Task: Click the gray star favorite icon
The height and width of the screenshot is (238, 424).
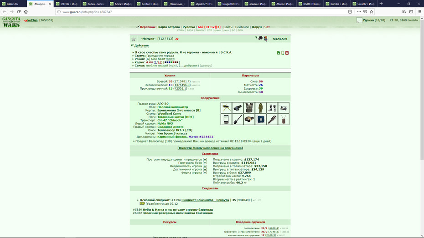Action: (x=134, y=39)
